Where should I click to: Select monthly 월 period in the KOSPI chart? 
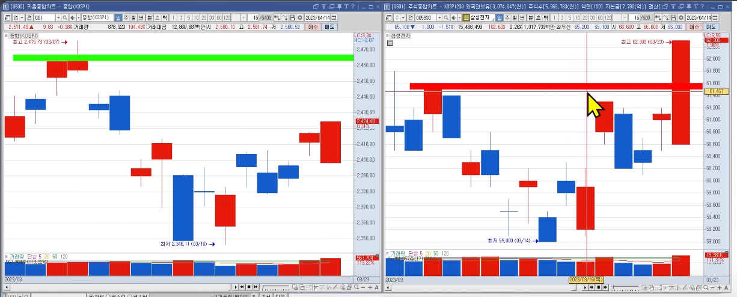(x=133, y=17)
